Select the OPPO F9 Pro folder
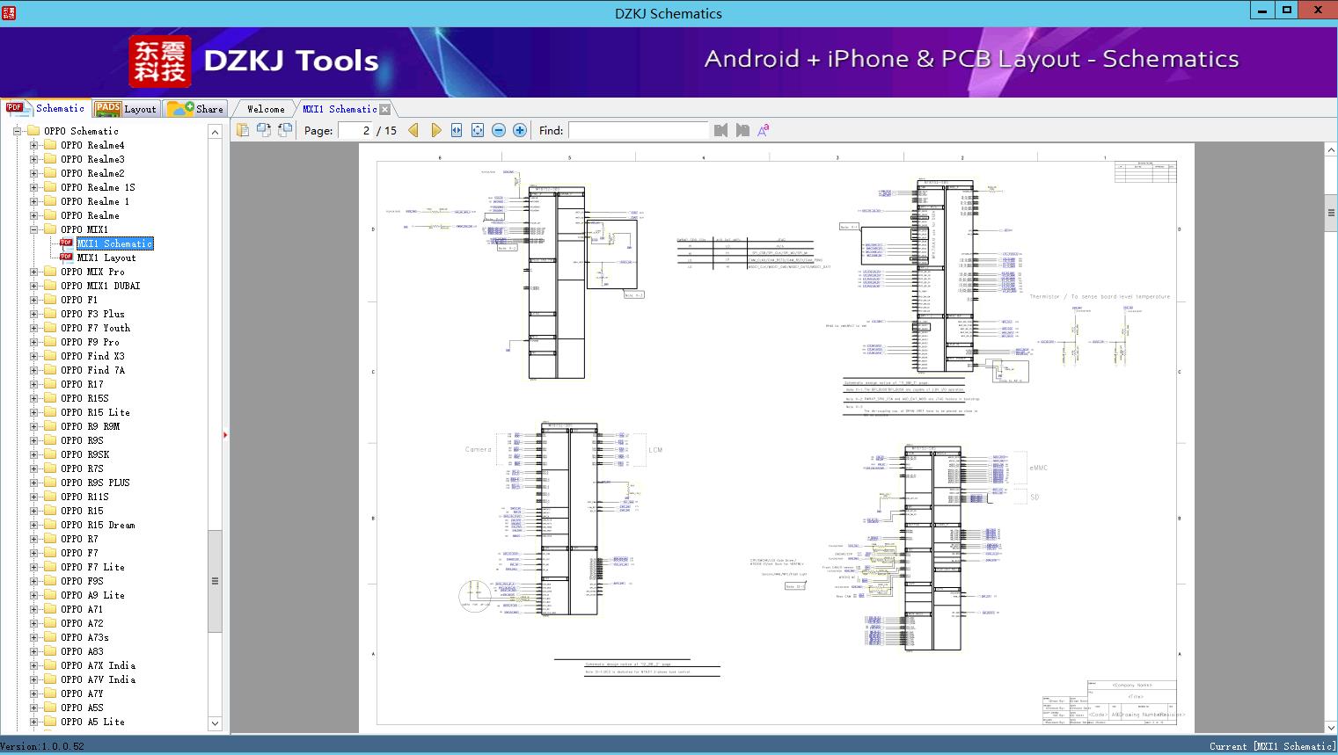 coord(90,342)
